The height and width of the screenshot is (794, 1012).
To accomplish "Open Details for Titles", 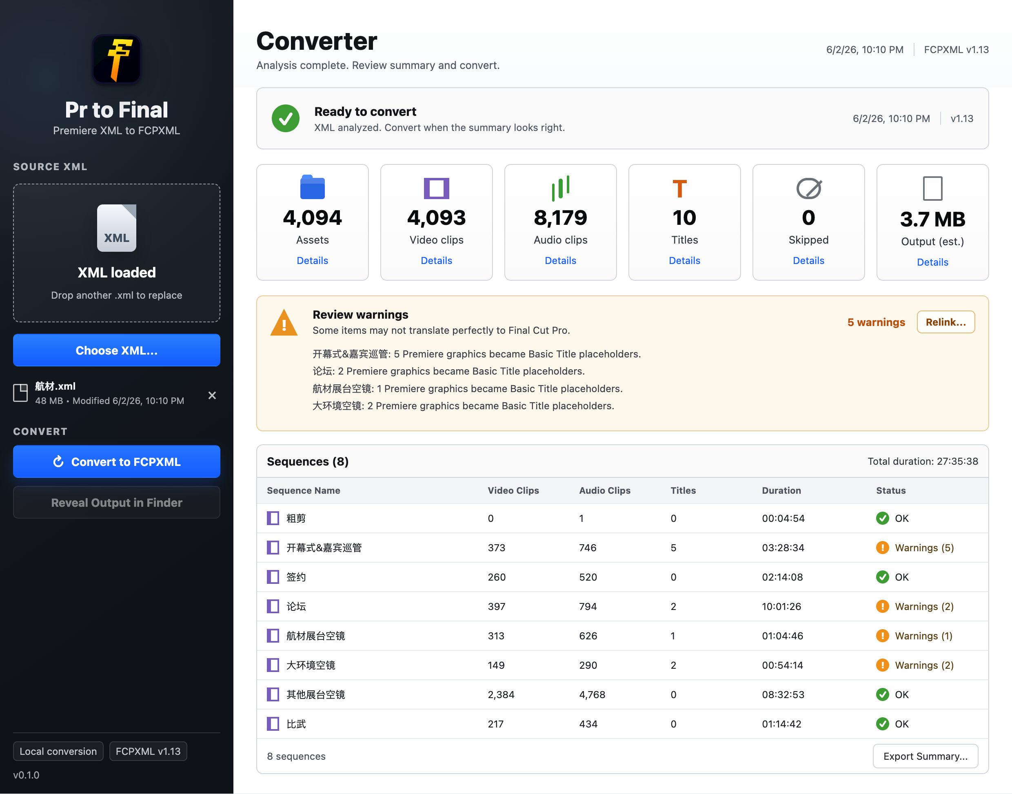I will click(x=684, y=260).
